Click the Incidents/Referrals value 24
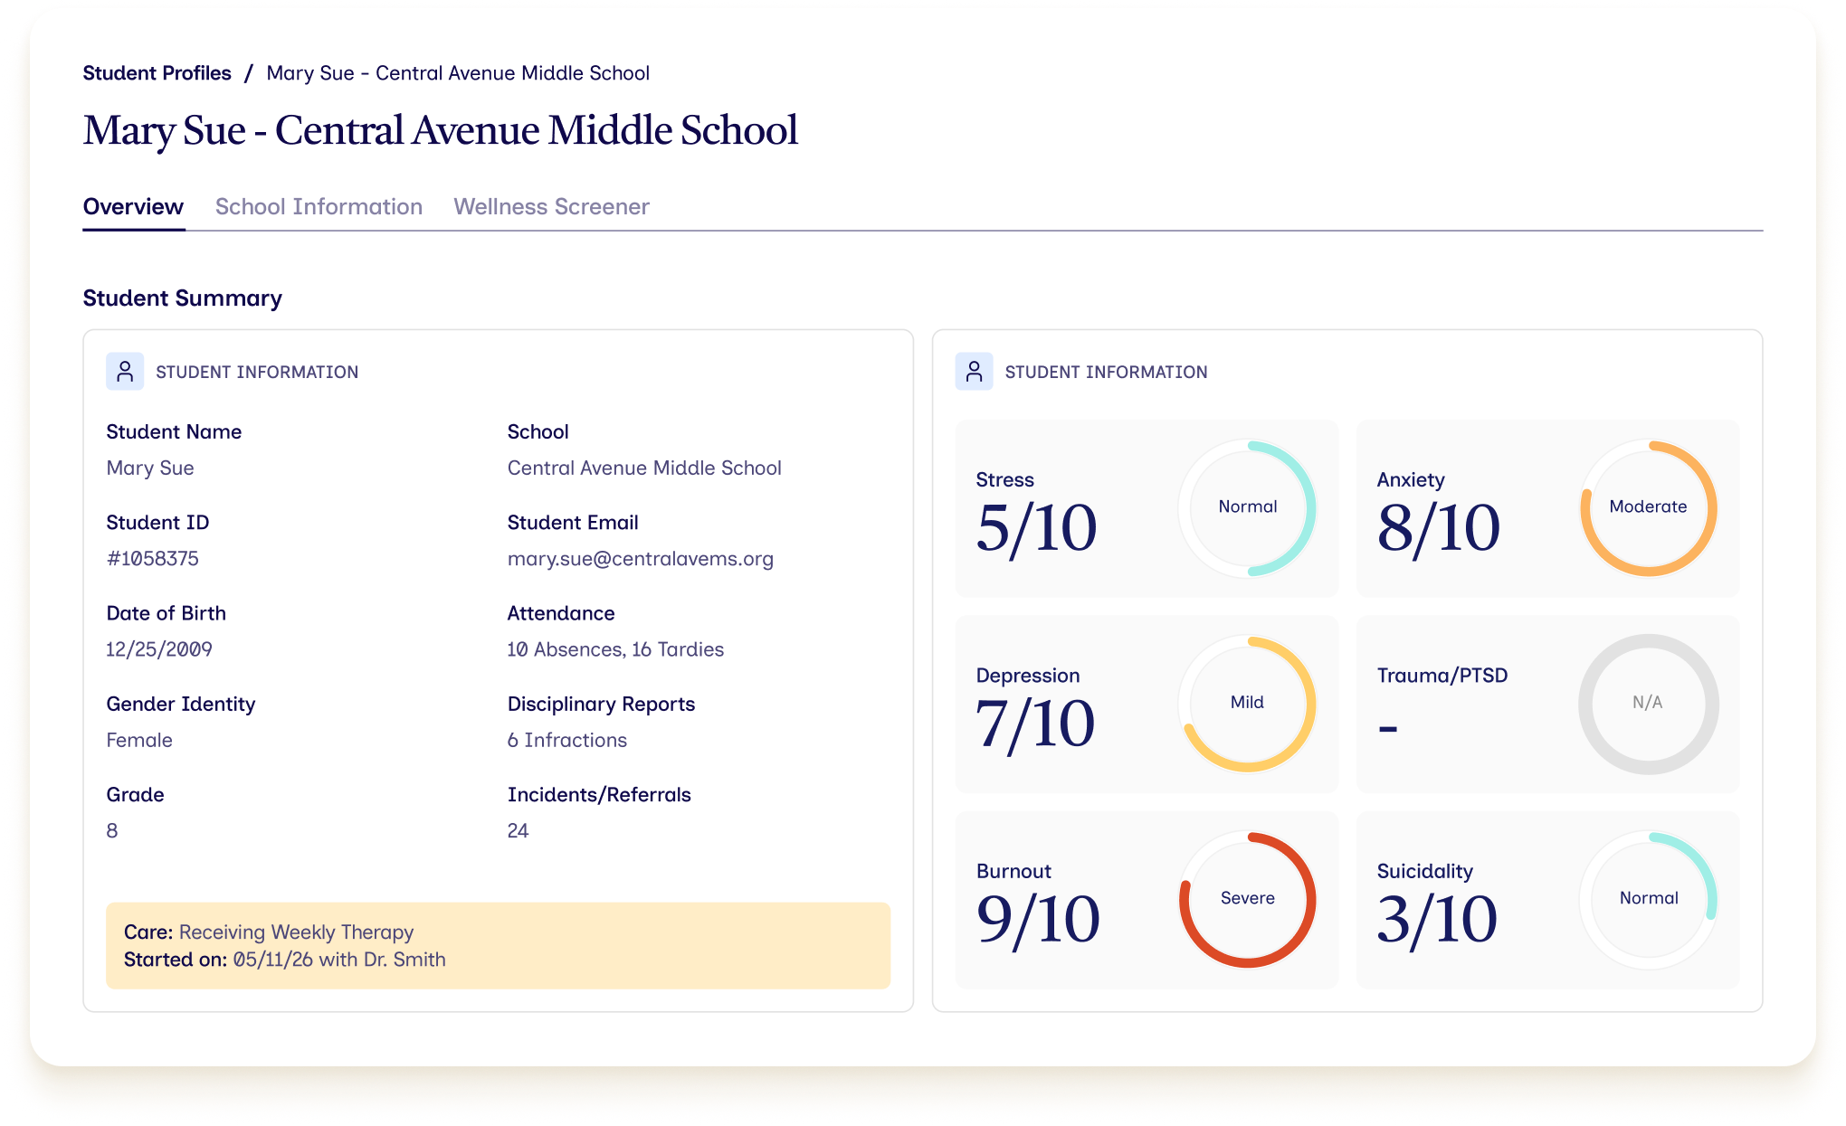Screen dimensions: 1846x1126 pos(518,830)
